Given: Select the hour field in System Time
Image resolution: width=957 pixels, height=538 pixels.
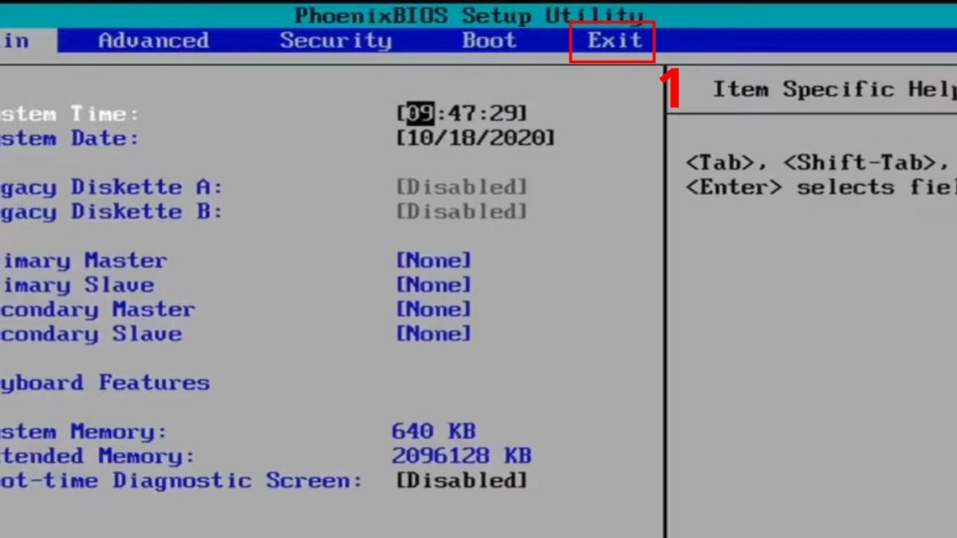Looking at the screenshot, I should point(419,113).
